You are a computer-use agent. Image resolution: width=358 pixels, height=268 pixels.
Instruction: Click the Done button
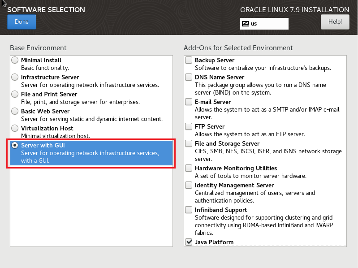click(x=22, y=22)
